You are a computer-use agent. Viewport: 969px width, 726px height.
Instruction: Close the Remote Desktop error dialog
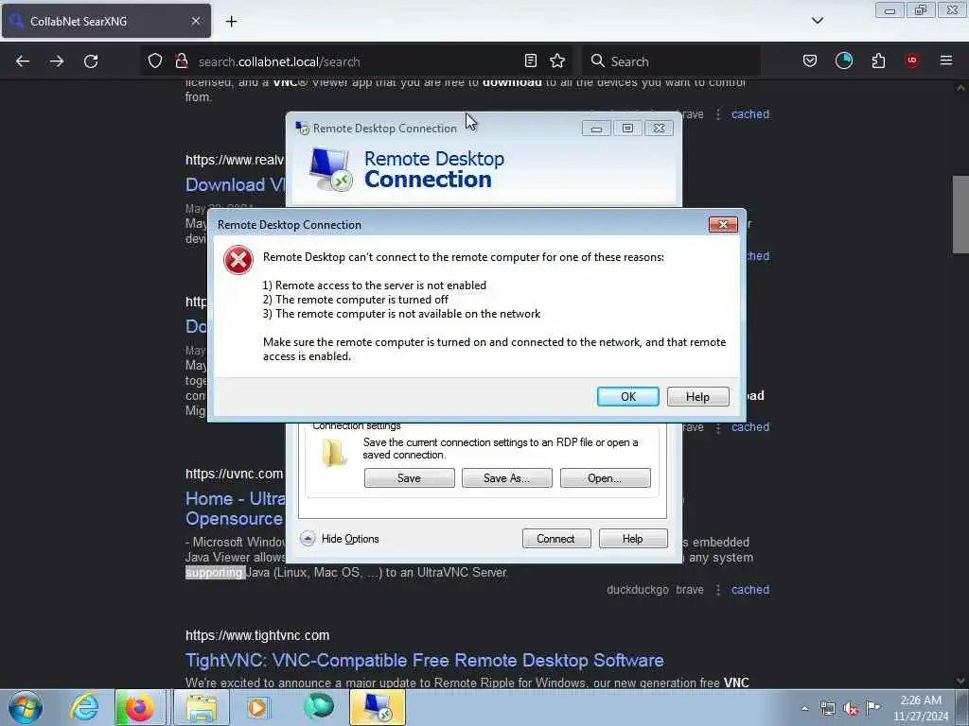(x=723, y=225)
